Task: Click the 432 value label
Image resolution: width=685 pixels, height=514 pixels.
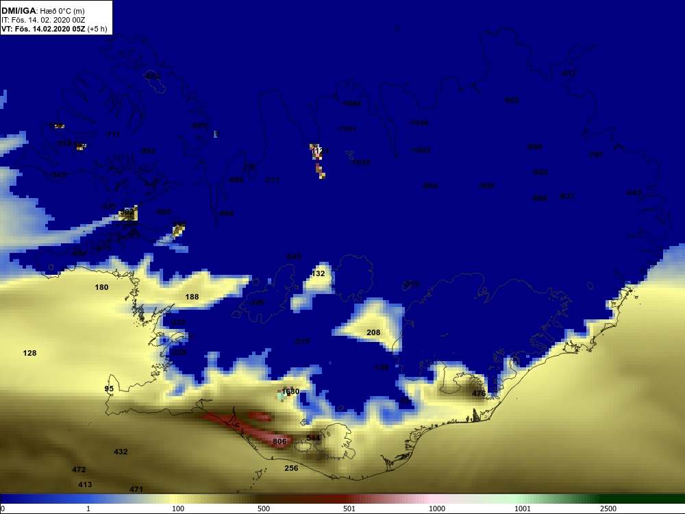Action: (121, 452)
